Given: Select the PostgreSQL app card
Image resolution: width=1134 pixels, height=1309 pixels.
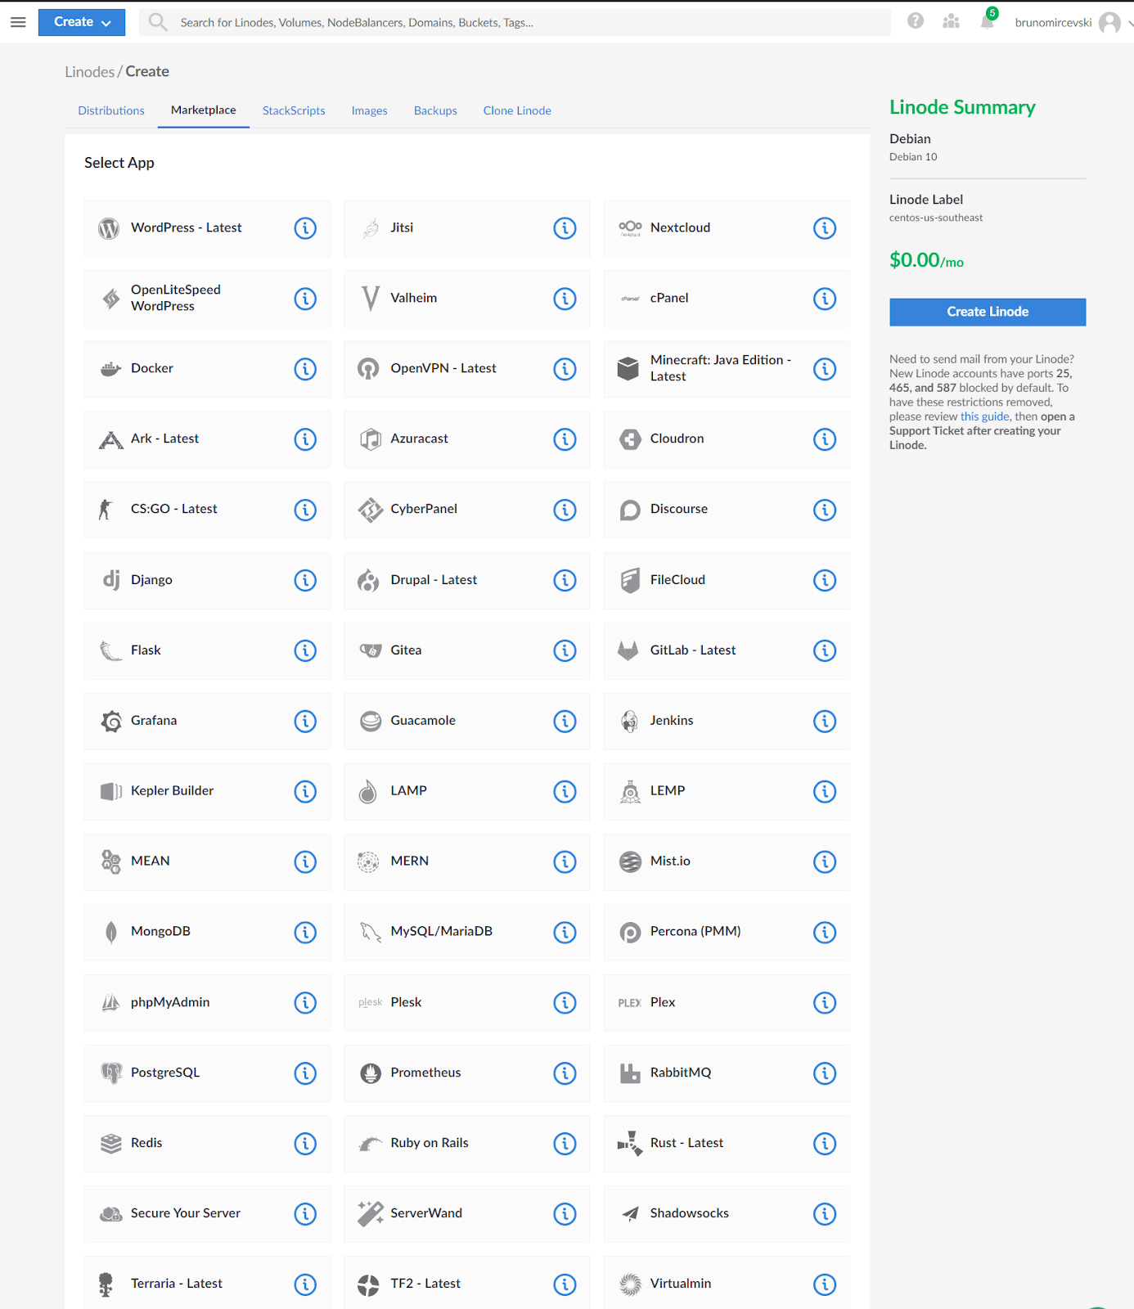Looking at the screenshot, I should coord(207,1073).
